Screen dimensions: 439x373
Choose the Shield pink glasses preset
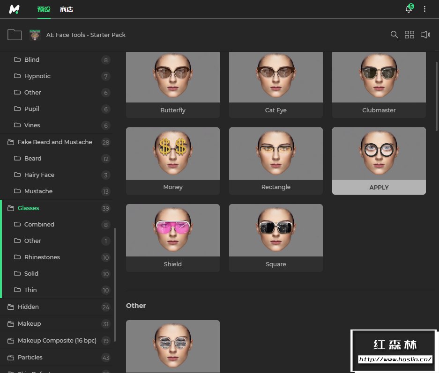click(x=173, y=231)
